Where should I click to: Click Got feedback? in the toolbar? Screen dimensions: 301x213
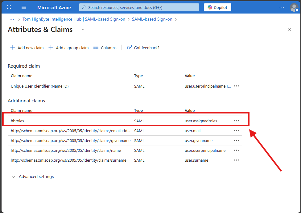143,48
